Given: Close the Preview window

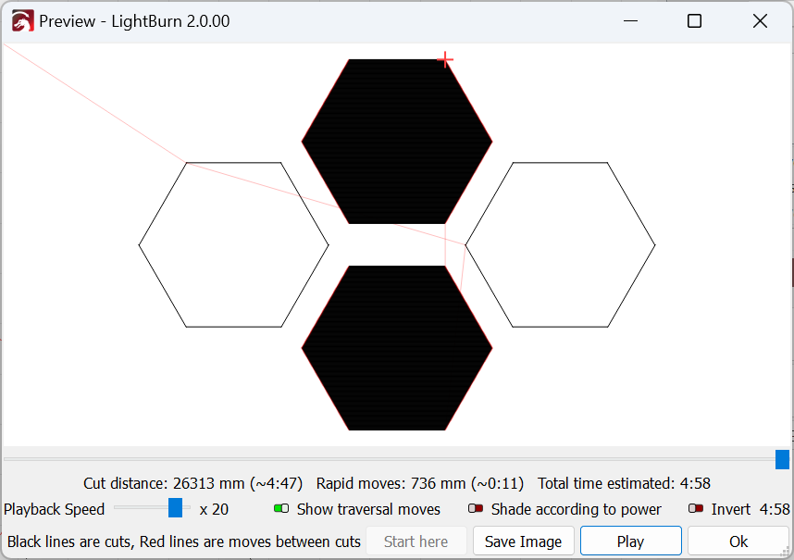Looking at the screenshot, I should point(760,20).
